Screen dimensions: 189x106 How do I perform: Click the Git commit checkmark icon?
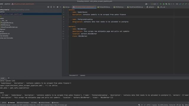(x=183, y=4)
